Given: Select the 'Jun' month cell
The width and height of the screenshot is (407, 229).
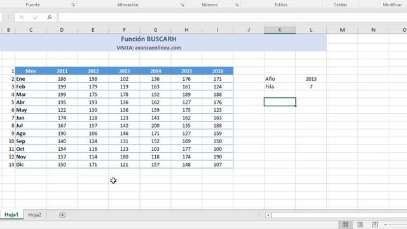Looking at the screenshot, I should pos(31,118).
